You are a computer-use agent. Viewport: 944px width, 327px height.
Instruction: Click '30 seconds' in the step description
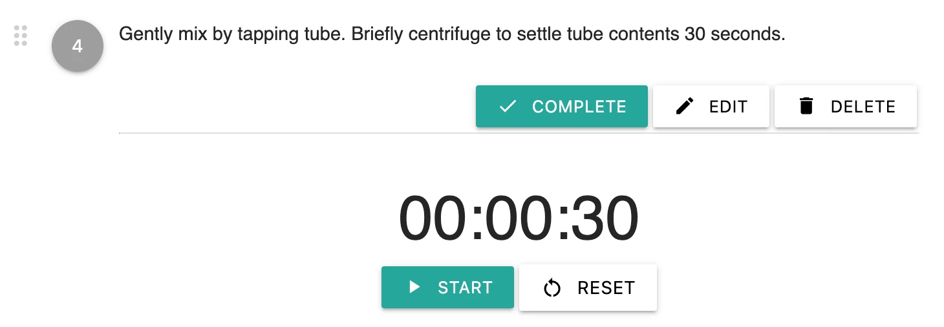[734, 34]
